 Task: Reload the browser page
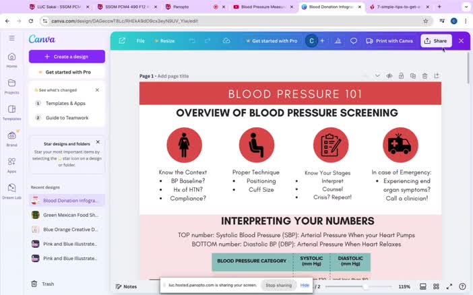click(x=31, y=21)
